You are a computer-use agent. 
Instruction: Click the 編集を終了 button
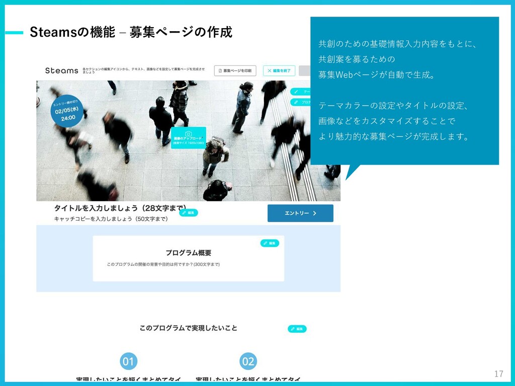pyautogui.click(x=279, y=70)
